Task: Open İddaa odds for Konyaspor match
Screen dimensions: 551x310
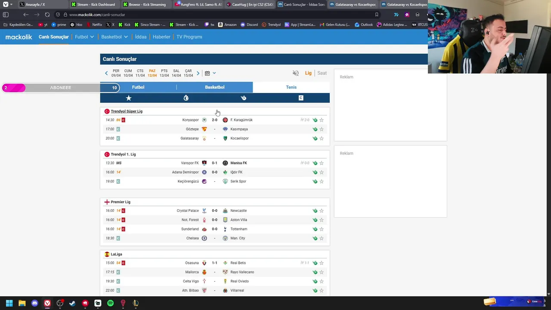Action: (x=315, y=120)
